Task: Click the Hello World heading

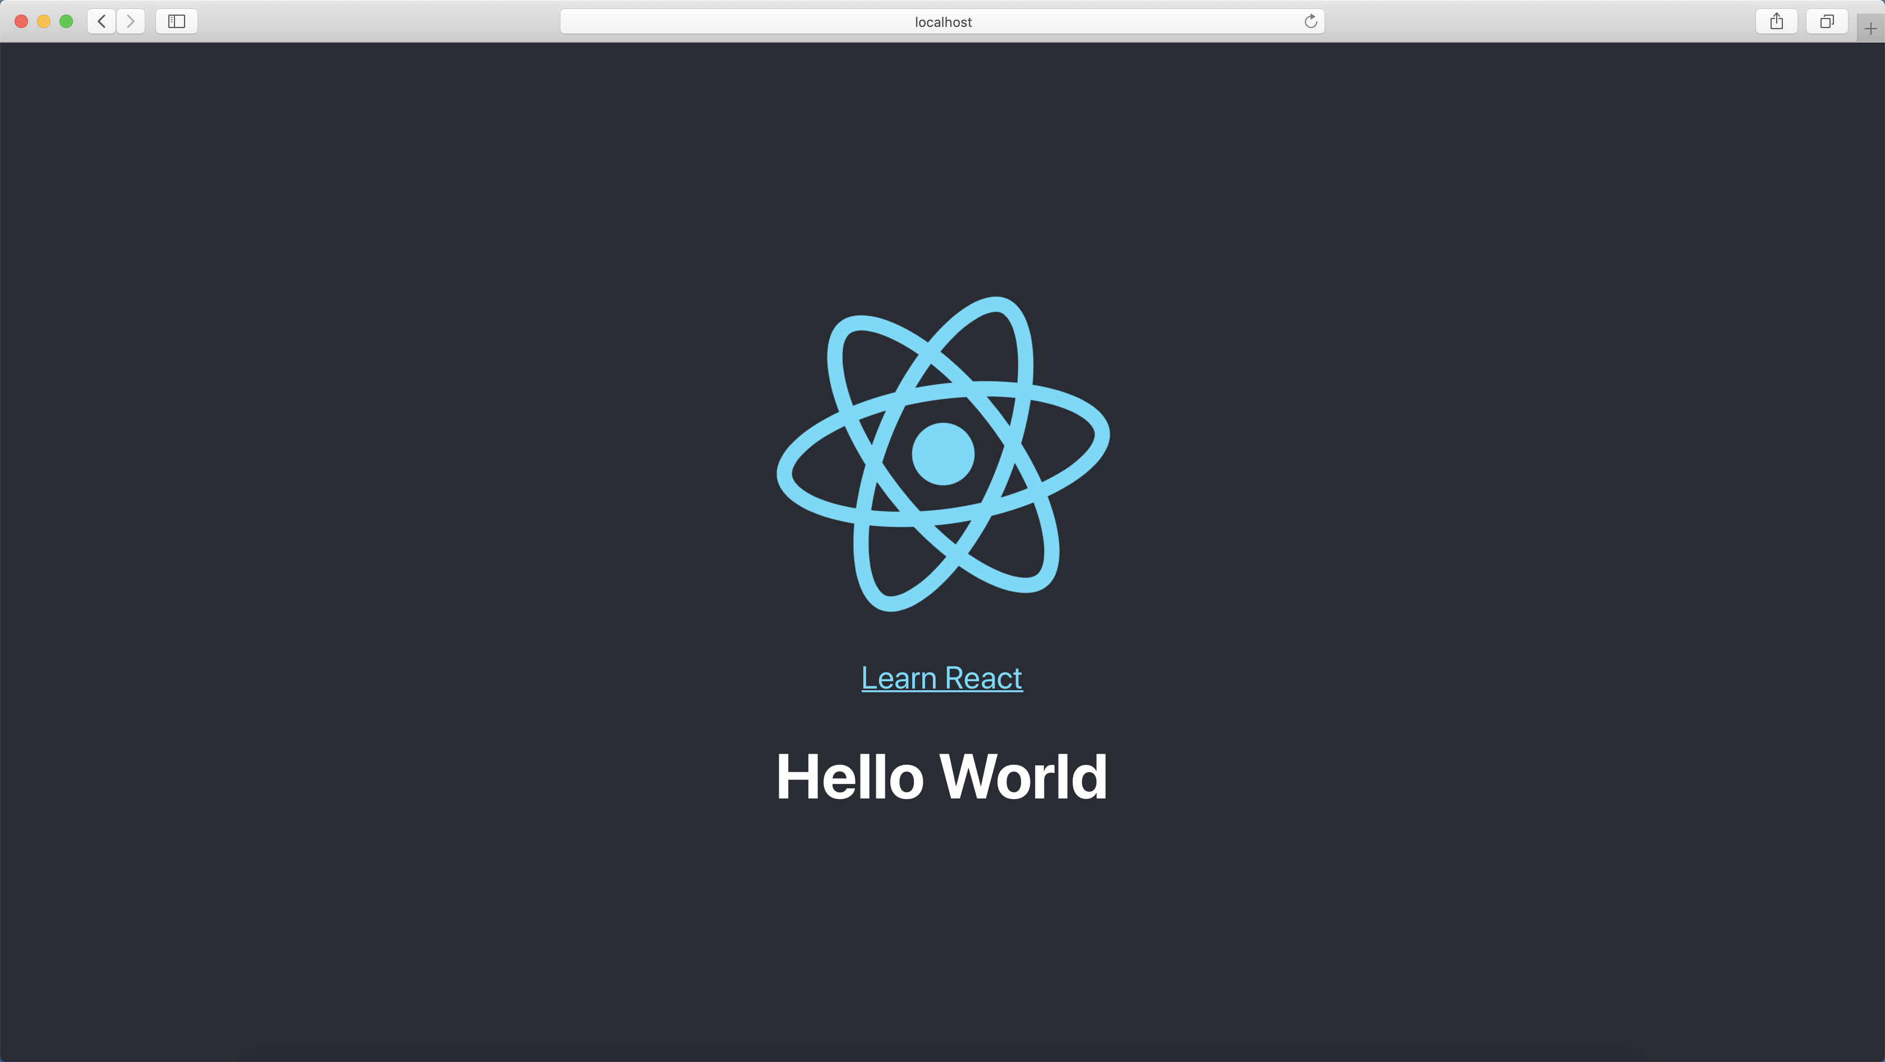Action: pyautogui.click(x=942, y=775)
